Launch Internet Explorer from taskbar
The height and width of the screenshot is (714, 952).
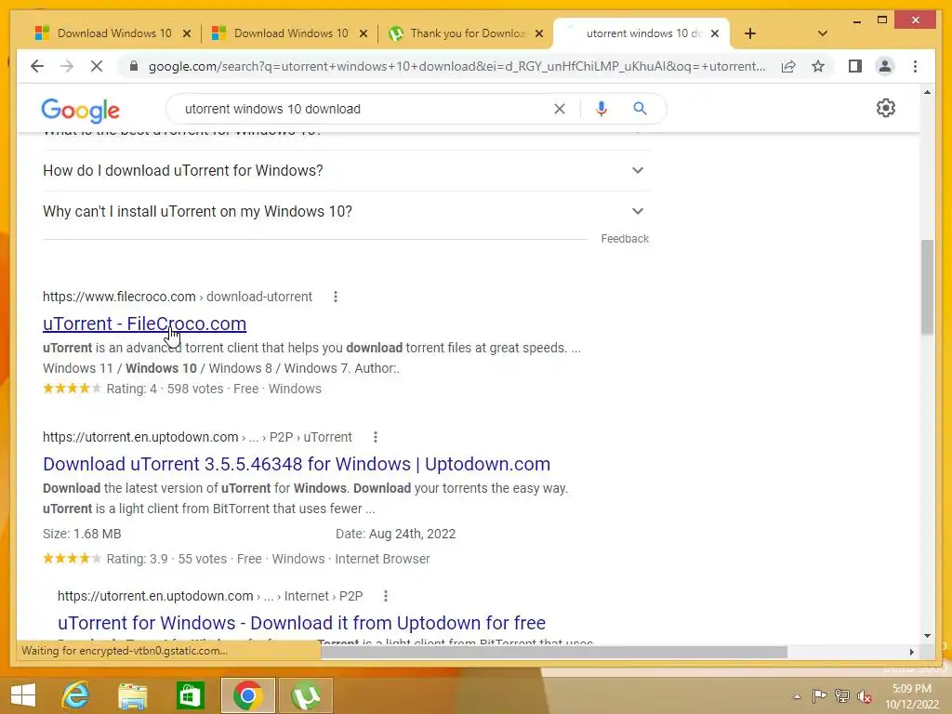(76, 694)
